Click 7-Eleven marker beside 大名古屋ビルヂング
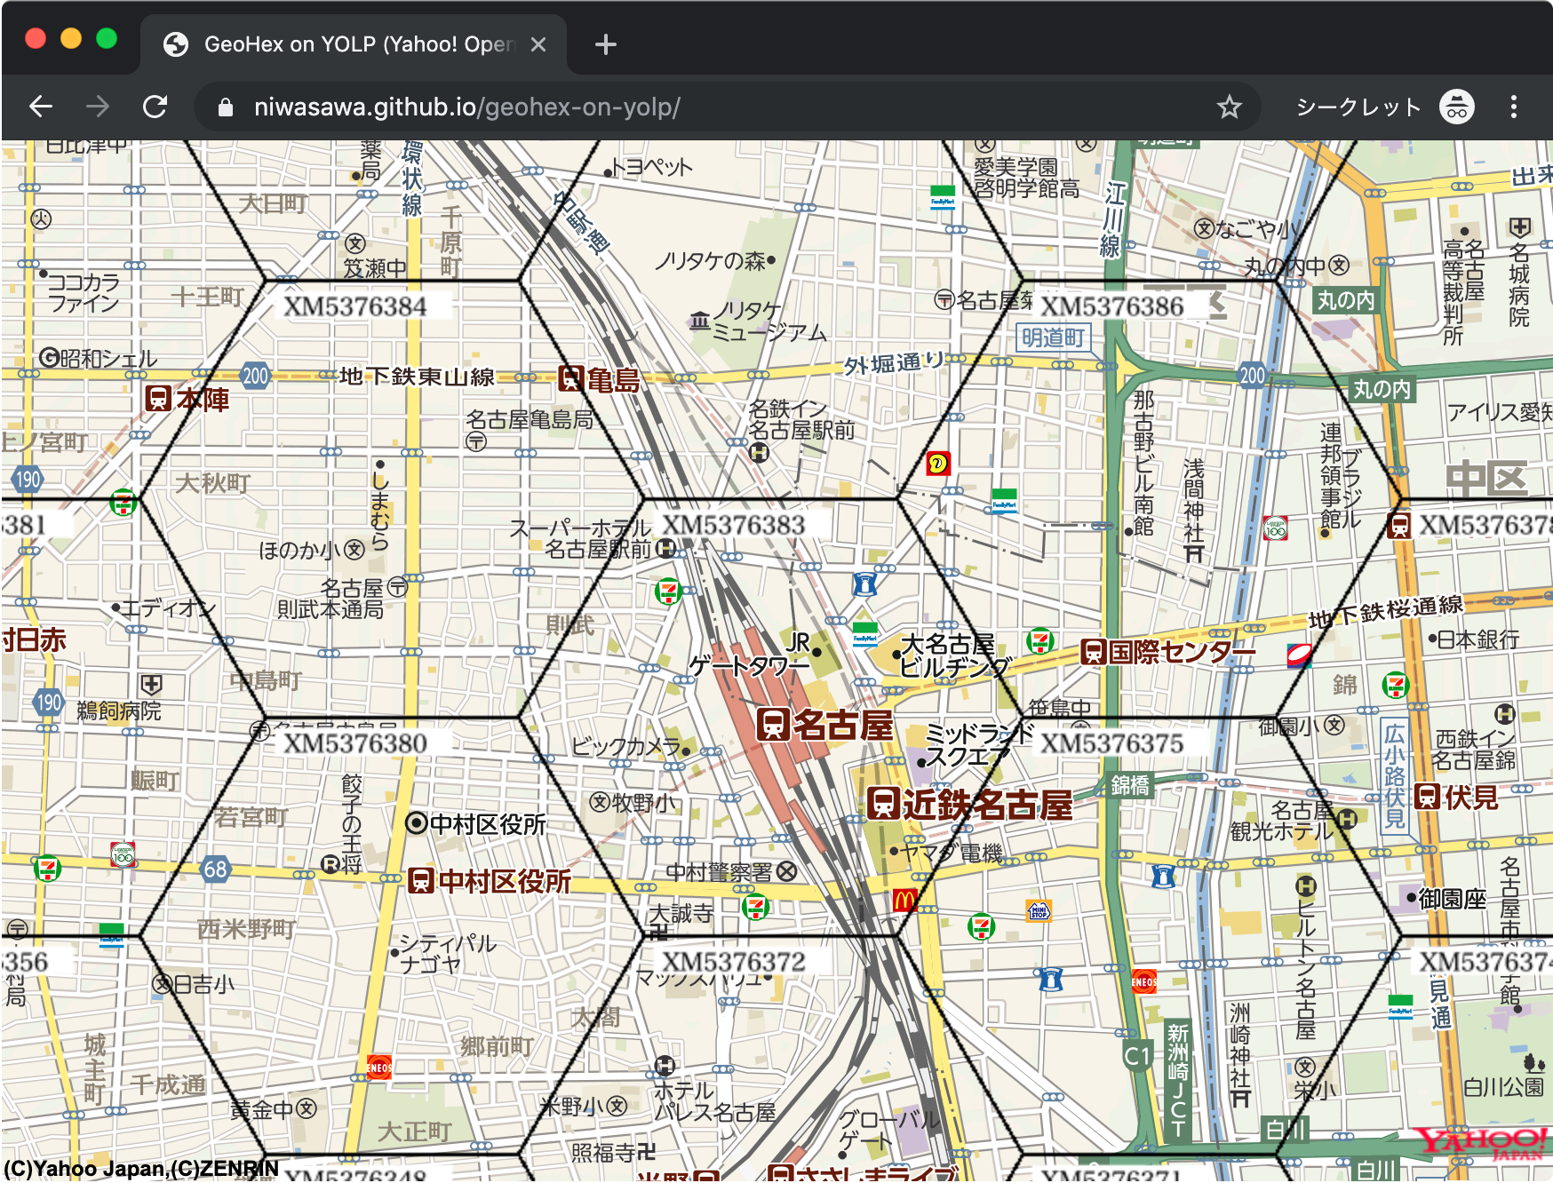The width and height of the screenshot is (1553, 1183). click(1040, 640)
